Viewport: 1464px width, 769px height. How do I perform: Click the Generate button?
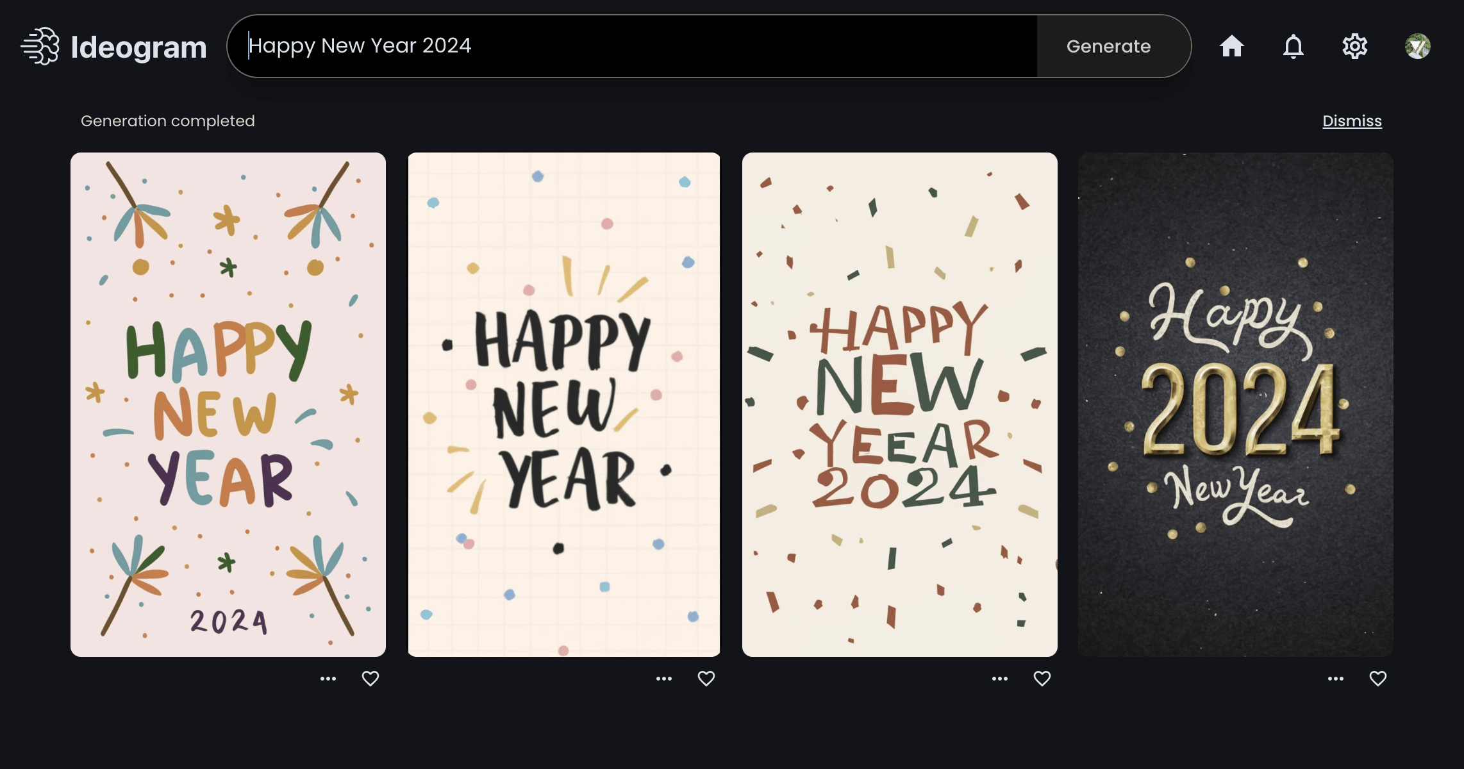(x=1109, y=46)
